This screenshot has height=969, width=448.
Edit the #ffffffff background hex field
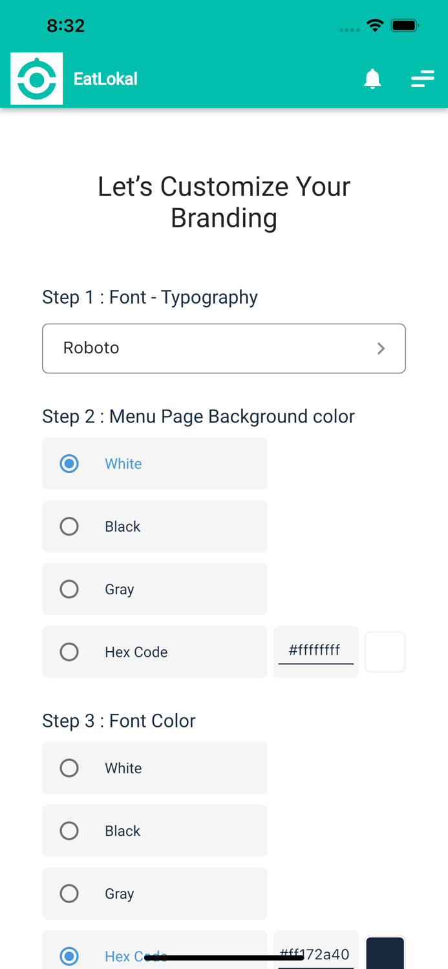pyautogui.click(x=315, y=651)
